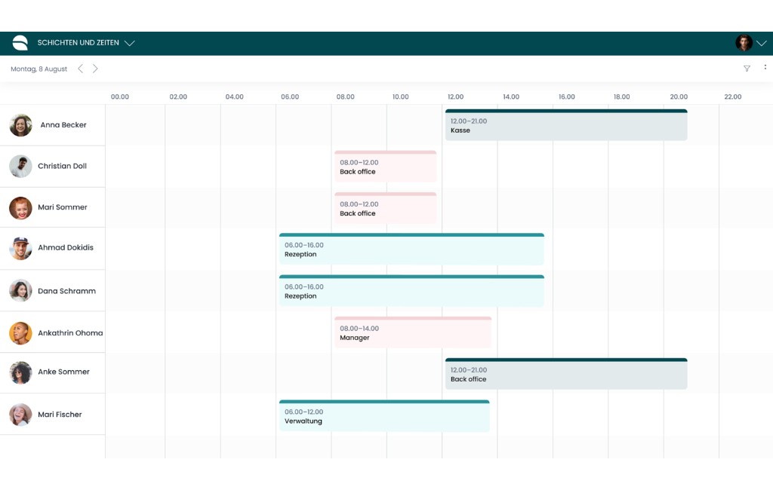Click the 22.00 time header
The height and width of the screenshot is (487, 773).
coord(732,97)
